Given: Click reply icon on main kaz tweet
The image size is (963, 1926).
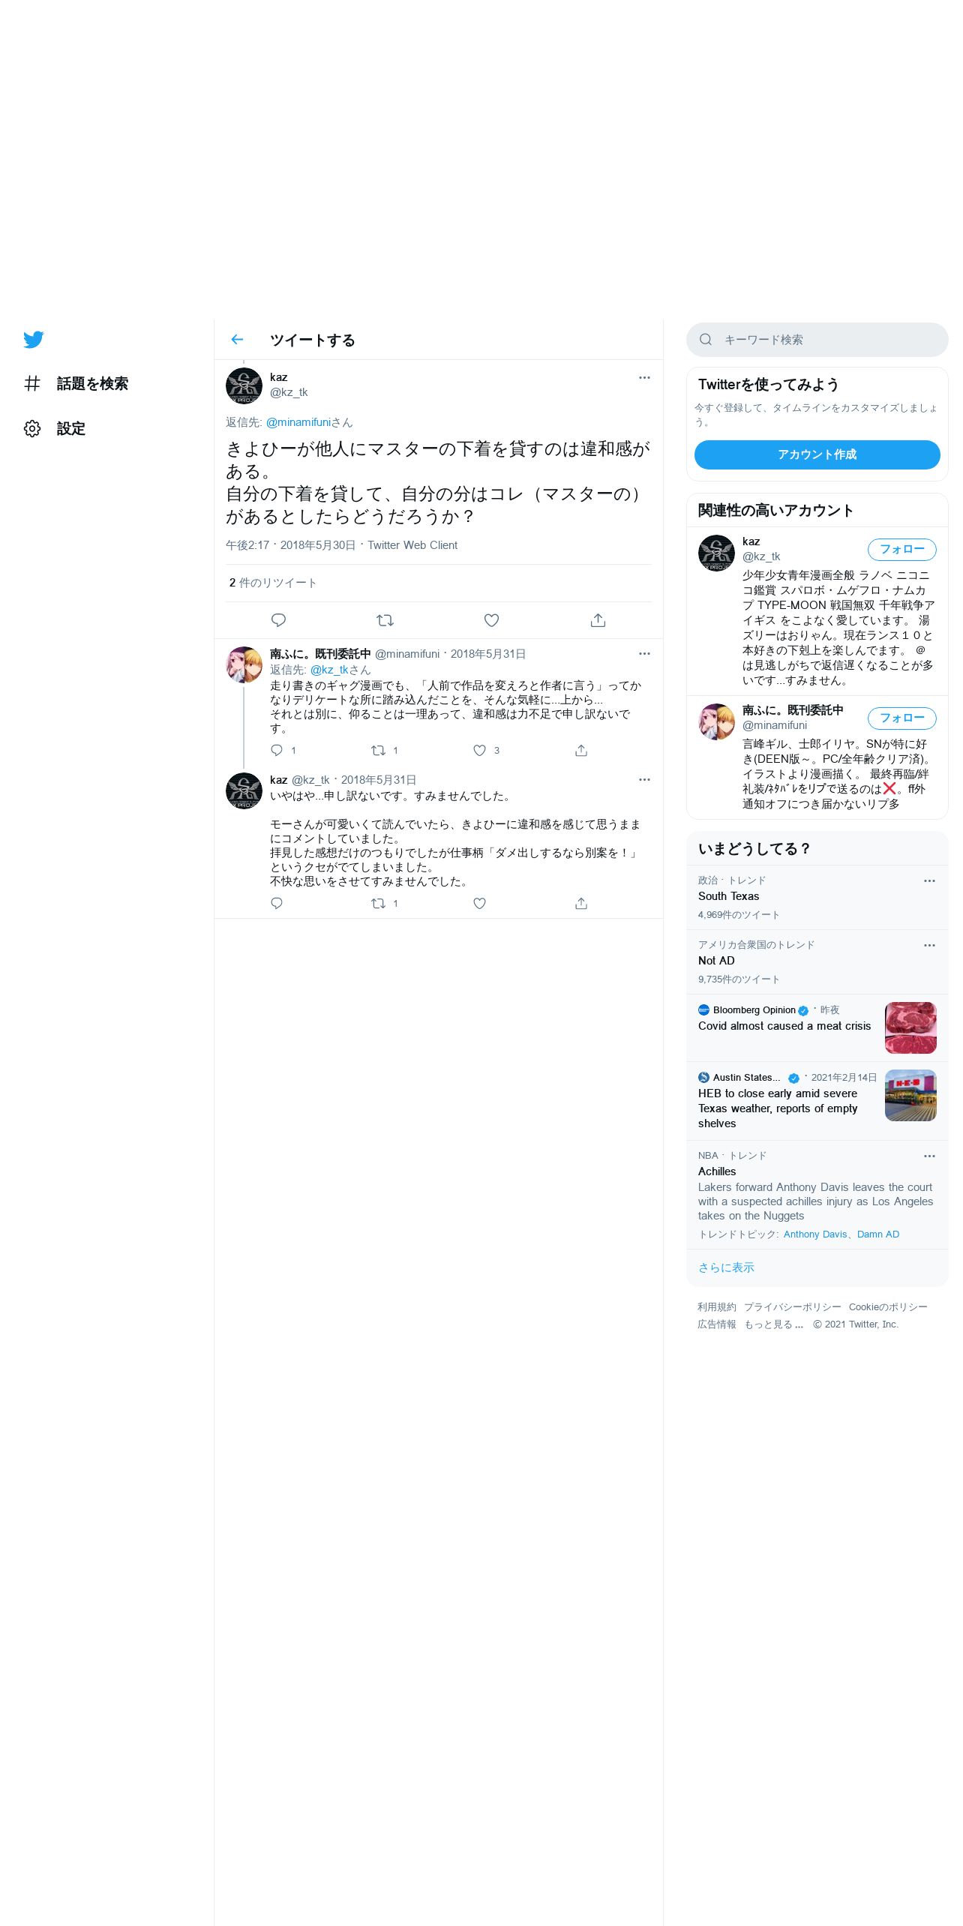Looking at the screenshot, I should (278, 620).
